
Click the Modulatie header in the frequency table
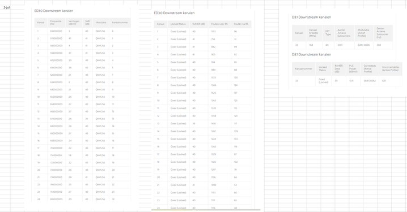[x=101, y=23]
